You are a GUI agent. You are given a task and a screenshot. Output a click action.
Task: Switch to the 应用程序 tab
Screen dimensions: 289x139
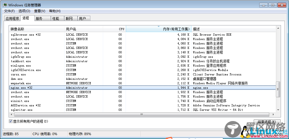pos(12,19)
